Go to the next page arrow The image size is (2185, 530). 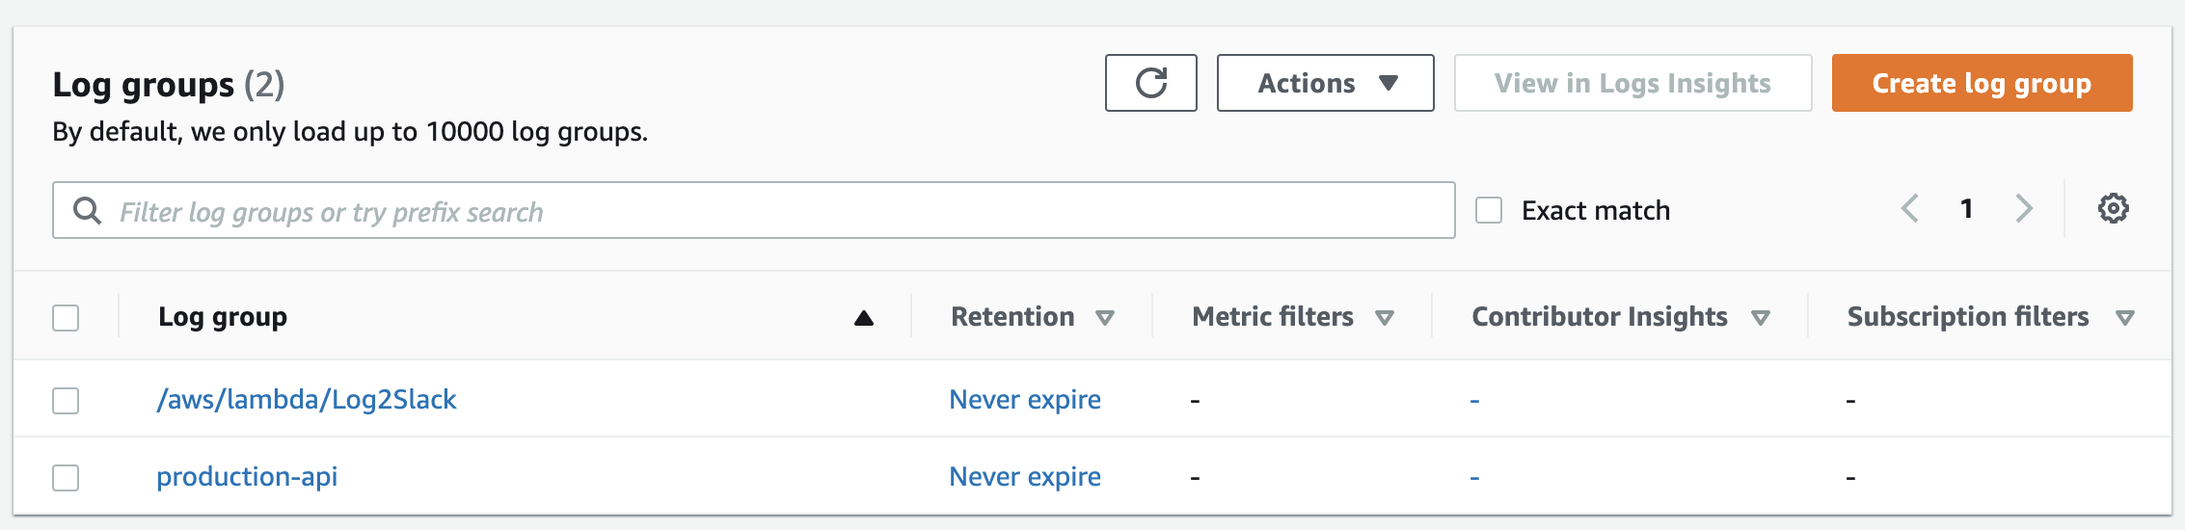[x=2024, y=208]
